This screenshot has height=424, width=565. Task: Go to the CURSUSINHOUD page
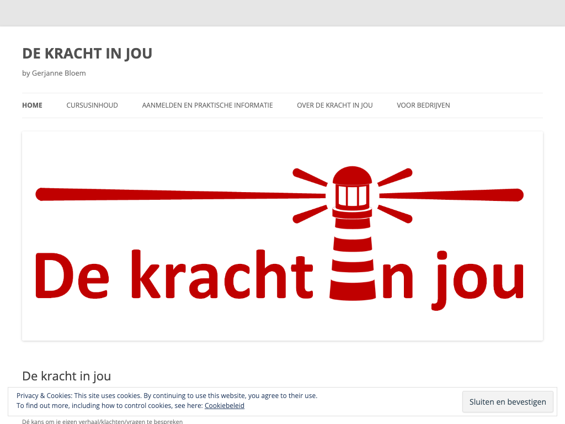click(92, 105)
